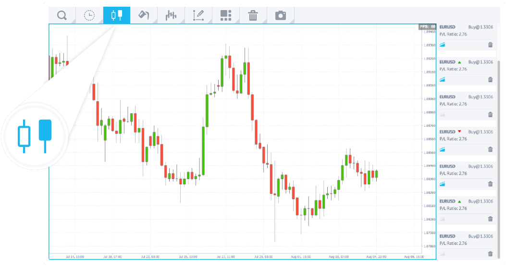Enable greyed chart icon on third EURUSD card

tap(443, 115)
